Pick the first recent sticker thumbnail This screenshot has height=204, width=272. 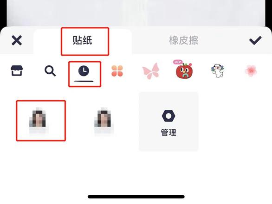pyautogui.click(x=39, y=120)
